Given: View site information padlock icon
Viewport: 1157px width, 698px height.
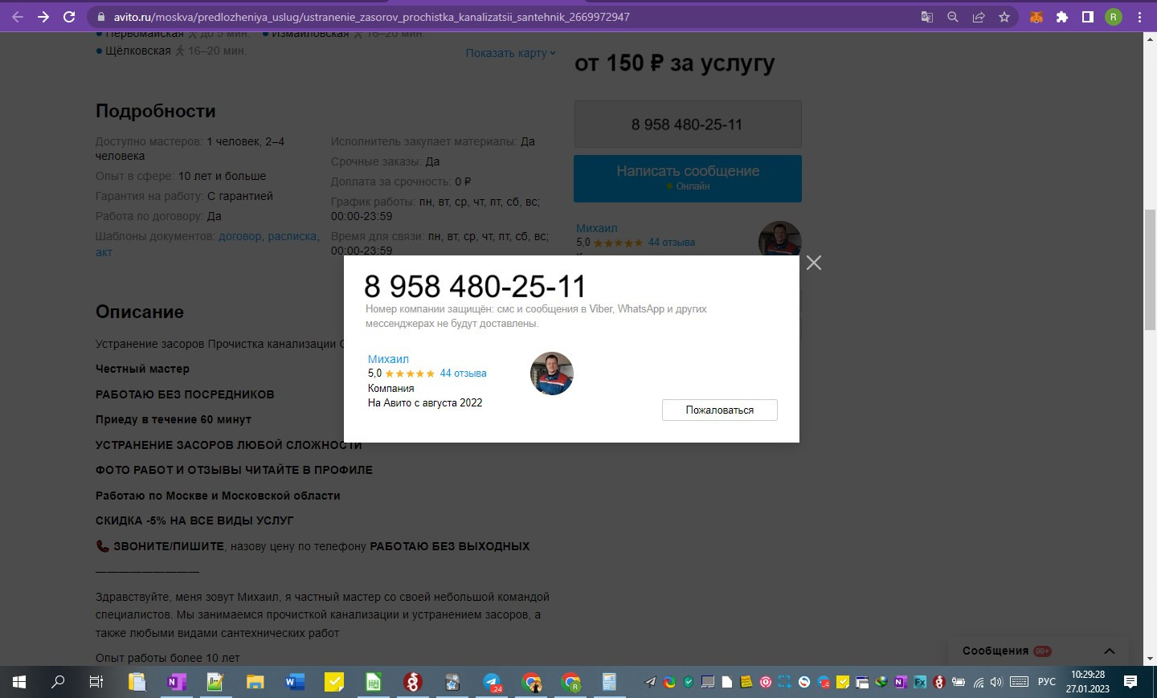Looking at the screenshot, I should (101, 17).
